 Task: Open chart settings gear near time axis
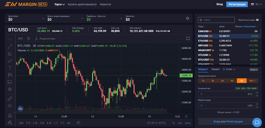(x=186, y=116)
